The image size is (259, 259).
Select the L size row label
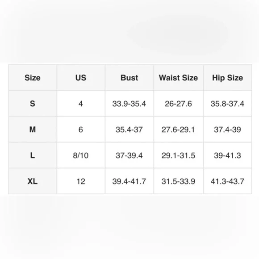tap(33, 155)
